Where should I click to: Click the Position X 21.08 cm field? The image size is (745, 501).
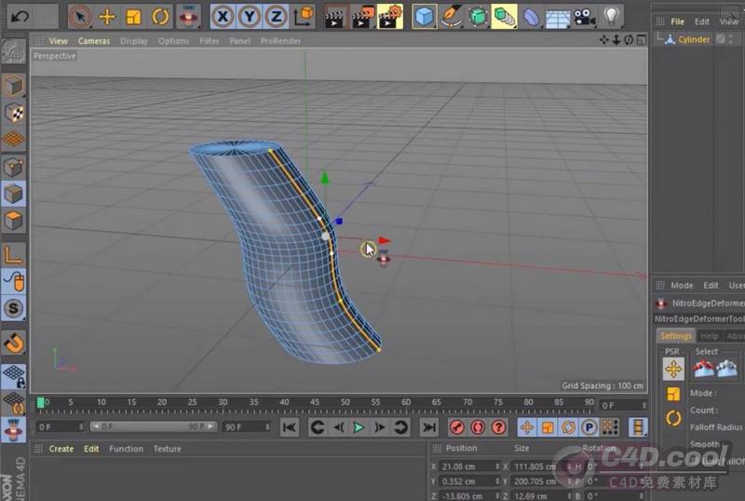point(468,467)
